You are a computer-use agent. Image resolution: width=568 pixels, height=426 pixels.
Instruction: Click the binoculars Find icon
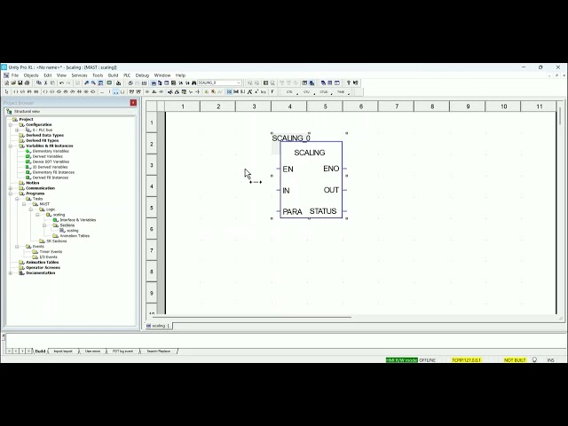[x=194, y=83]
